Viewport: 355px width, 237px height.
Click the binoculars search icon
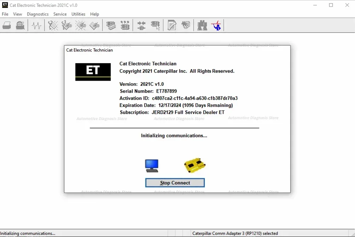(202, 25)
